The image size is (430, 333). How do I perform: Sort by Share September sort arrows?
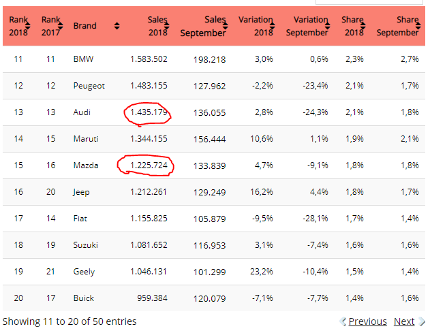[x=418, y=26]
